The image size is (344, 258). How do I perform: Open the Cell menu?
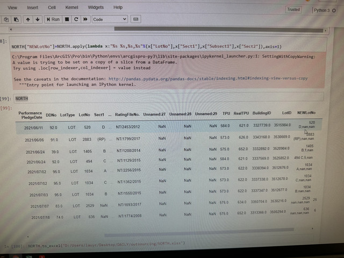coord(52,8)
